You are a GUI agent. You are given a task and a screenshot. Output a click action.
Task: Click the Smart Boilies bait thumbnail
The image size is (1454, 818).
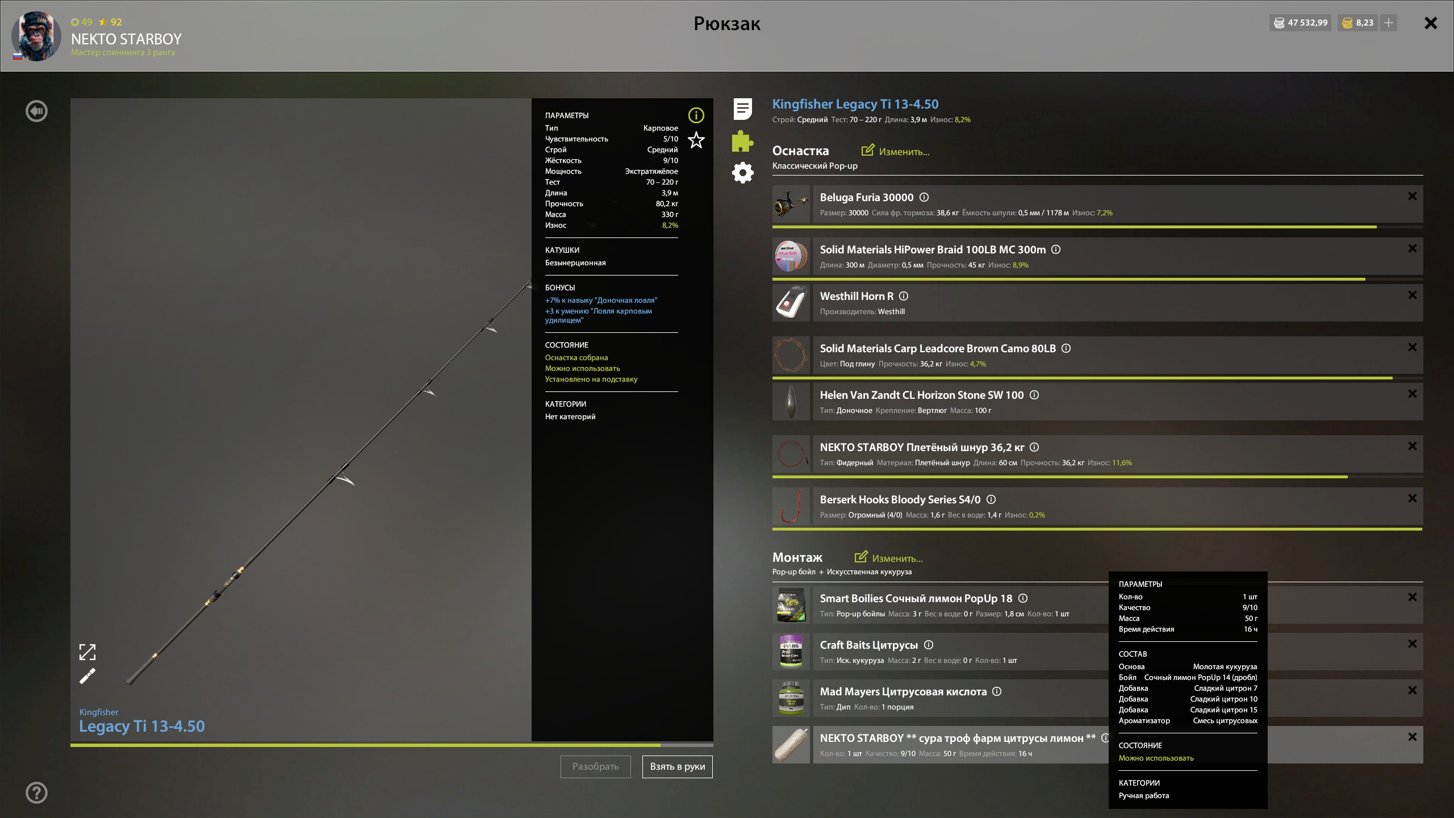(791, 606)
